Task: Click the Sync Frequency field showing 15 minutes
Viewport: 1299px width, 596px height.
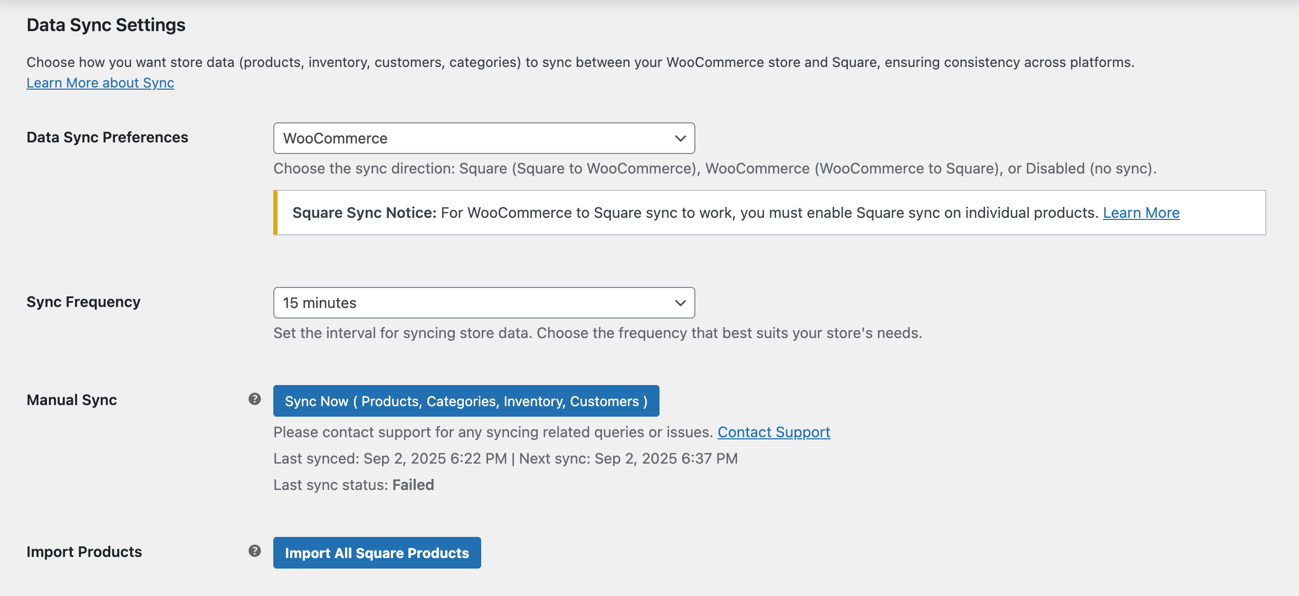Action: 483,303
